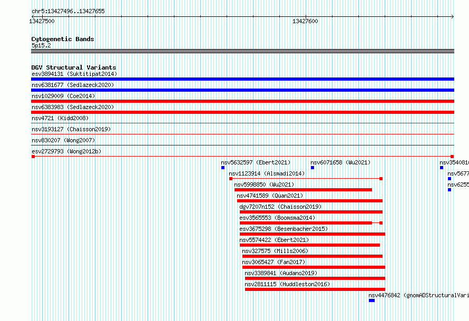Open nsv5632597 (Ebert2021) label

[256, 162]
